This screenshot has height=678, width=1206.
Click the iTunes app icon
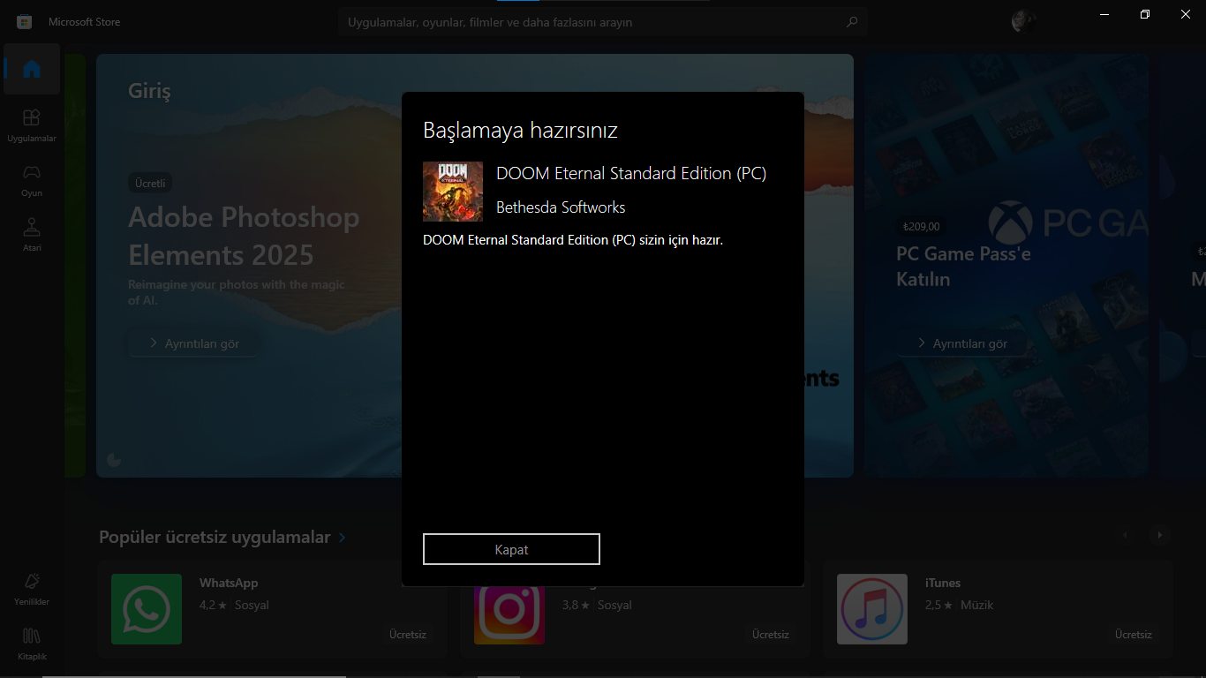(872, 609)
